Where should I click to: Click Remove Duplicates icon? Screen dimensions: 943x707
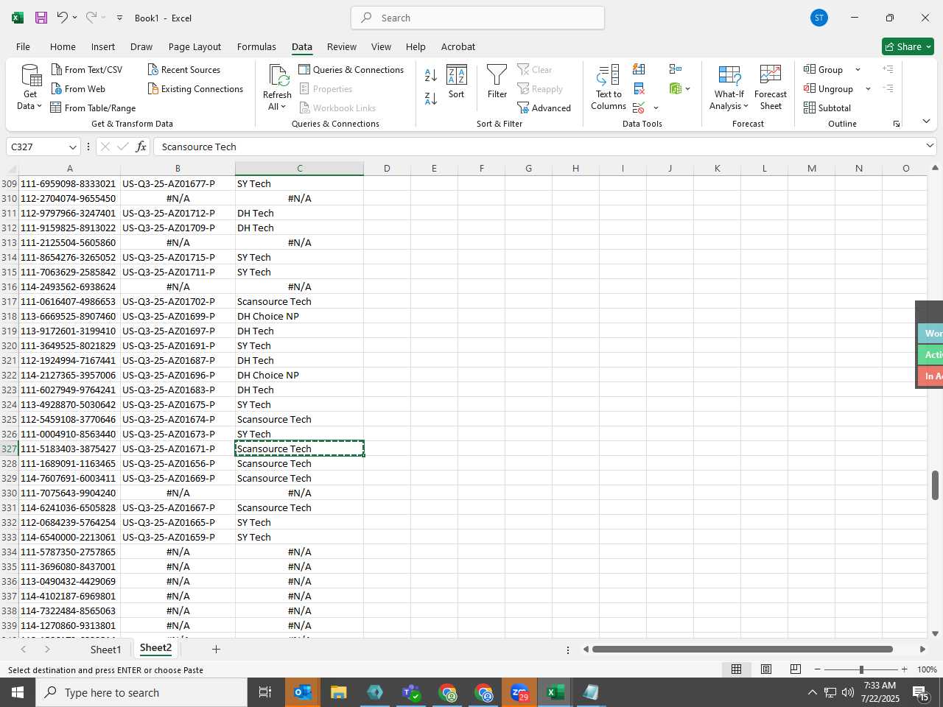pyautogui.click(x=639, y=88)
